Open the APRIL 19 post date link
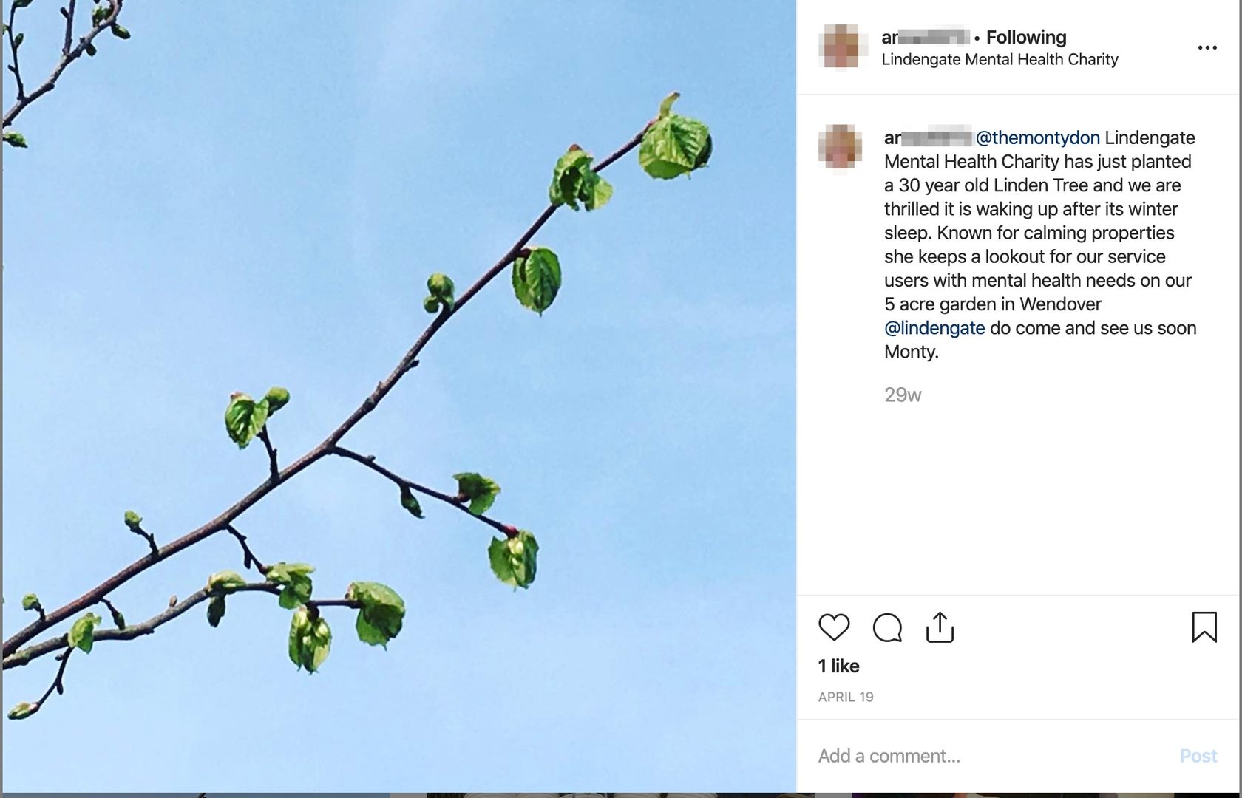1242x798 pixels. click(x=846, y=697)
